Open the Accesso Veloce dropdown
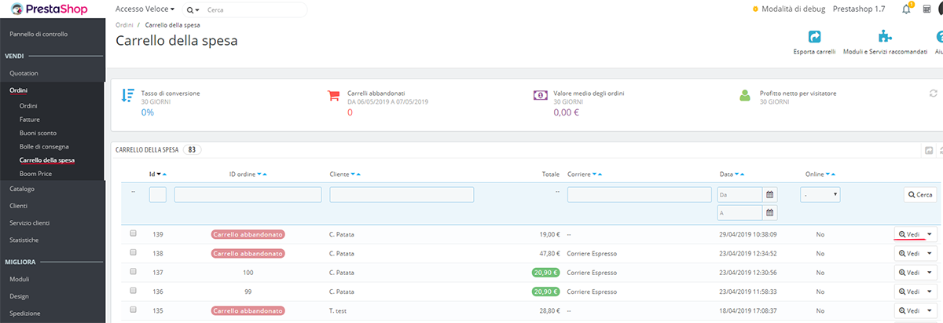Viewport: 943px width, 323px height. [x=145, y=9]
